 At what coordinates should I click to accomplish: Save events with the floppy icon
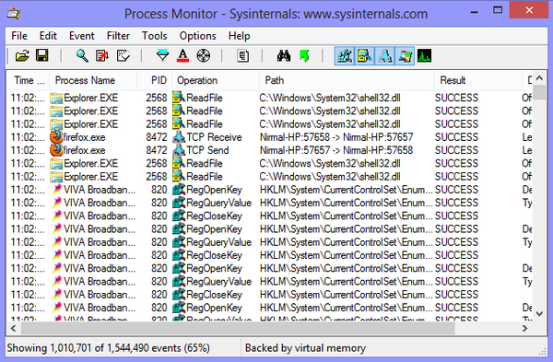42,55
